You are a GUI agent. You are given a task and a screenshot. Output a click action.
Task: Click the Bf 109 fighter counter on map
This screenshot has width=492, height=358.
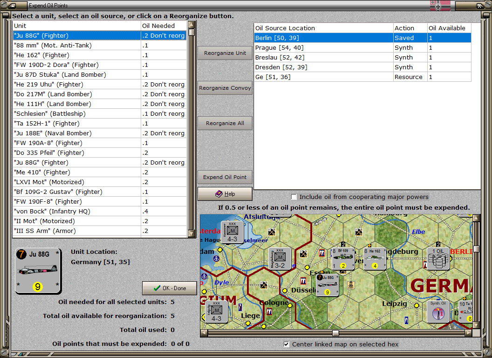tap(343, 259)
